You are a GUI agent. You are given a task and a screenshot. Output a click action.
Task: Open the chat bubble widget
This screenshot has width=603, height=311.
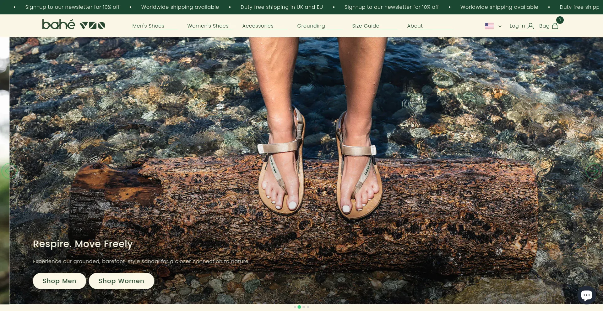point(586,295)
